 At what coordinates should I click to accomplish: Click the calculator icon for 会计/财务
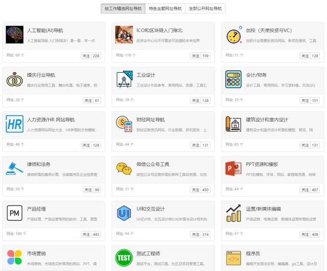(x=233, y=79)
